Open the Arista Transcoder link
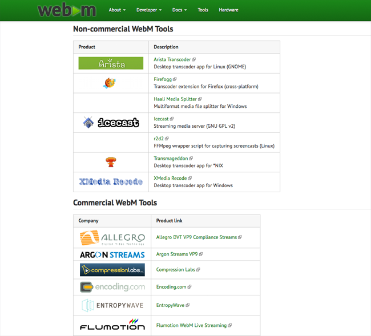This screenshot has height=336, width=371. point(172,59)
